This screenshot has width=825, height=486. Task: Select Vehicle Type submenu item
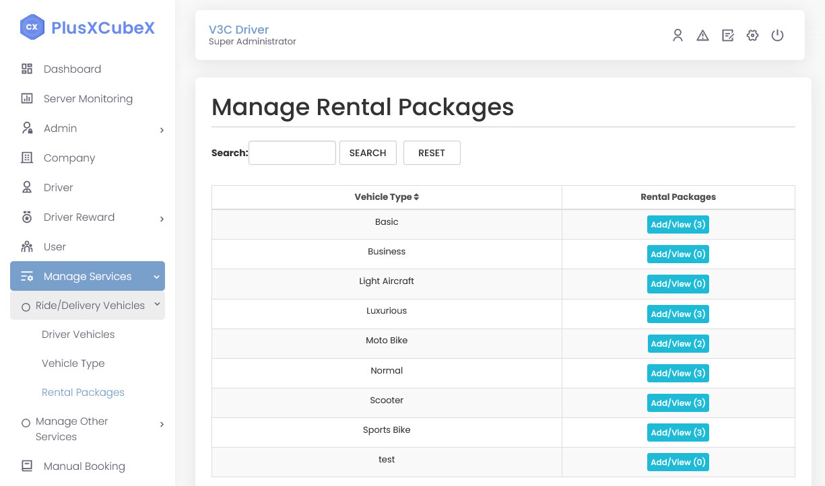pyautogui.click(x=73, y=363)
